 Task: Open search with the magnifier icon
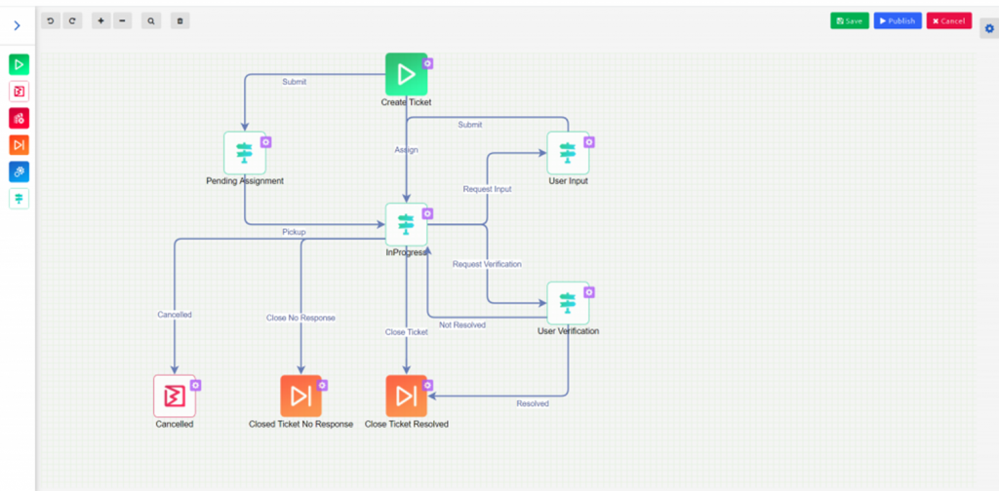[151, 21]
